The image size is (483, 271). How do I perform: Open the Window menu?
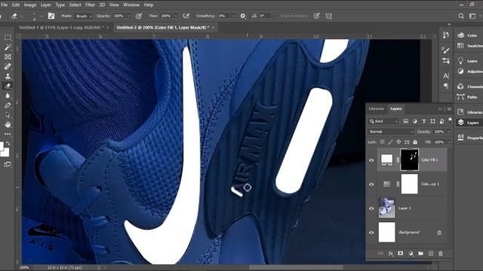[131, 5]
